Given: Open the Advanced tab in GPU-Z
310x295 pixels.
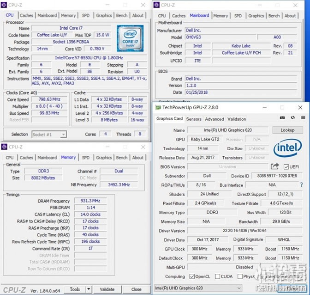Looking at the screenshot, I should (x=215, y=119).
